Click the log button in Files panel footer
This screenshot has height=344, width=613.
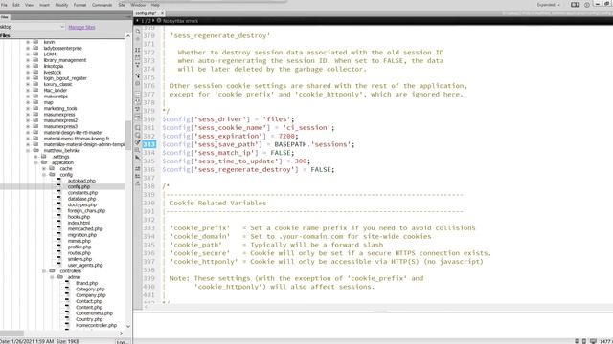pos(122,342)
